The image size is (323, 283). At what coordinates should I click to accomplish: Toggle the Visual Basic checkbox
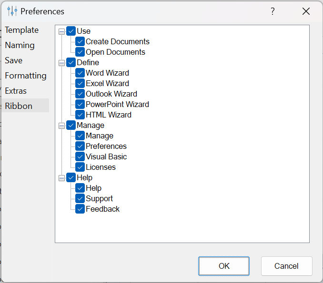(80, 156)
